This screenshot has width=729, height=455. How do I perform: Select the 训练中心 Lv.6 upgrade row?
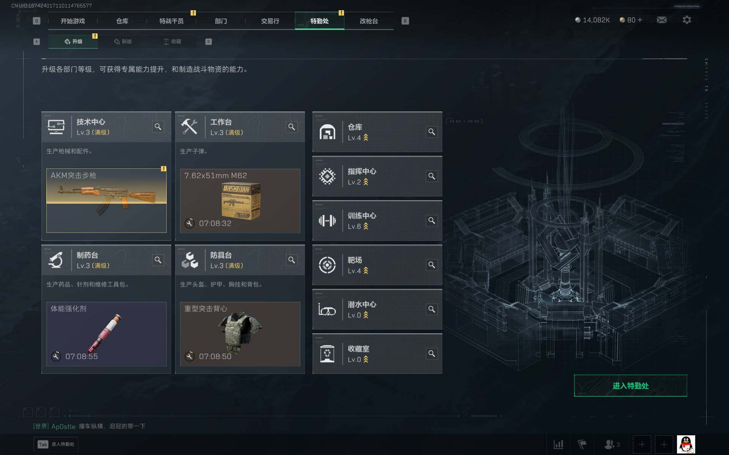click(x=377, y=221)
